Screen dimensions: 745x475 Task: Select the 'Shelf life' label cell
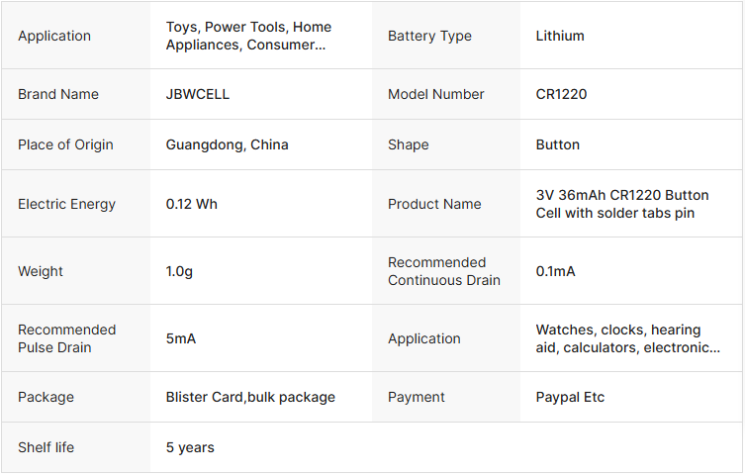[x=46, y=447]
